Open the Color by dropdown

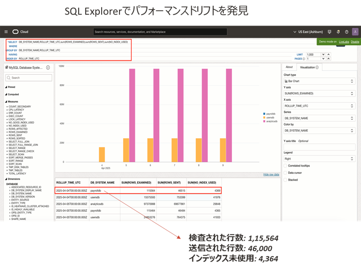pos(319,130)
